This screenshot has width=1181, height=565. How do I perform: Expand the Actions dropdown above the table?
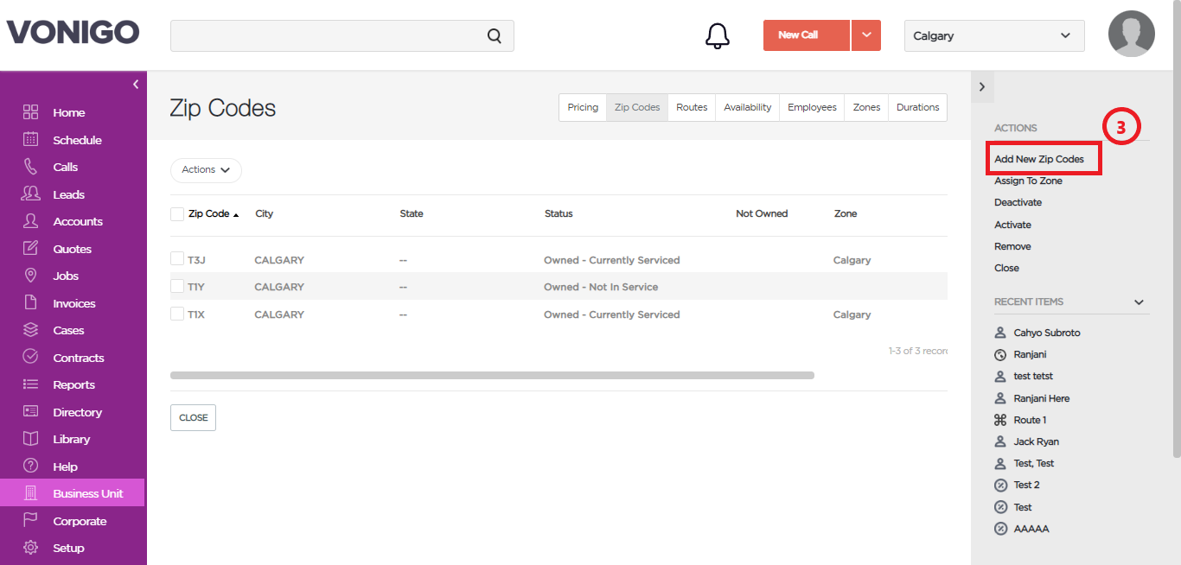click(206, 170)
